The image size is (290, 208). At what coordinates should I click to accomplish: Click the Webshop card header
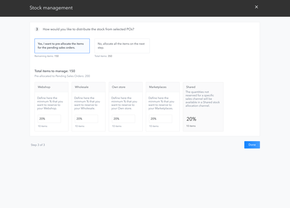click(x=44, y=87)
